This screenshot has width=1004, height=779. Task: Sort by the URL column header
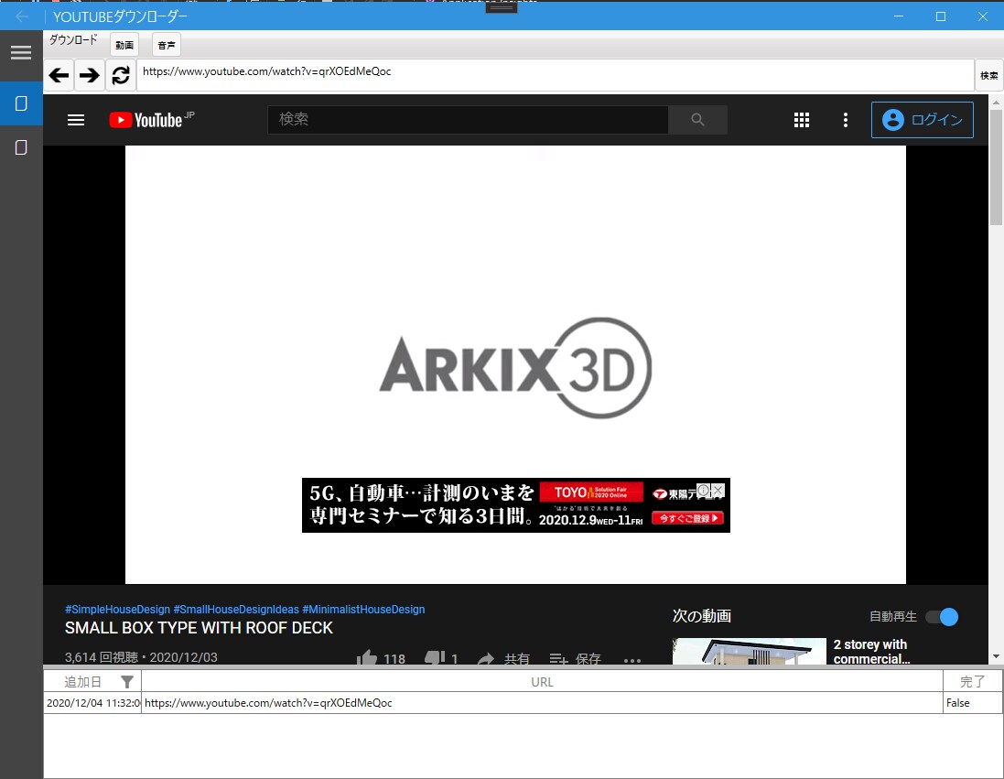[x=542, y=682]
